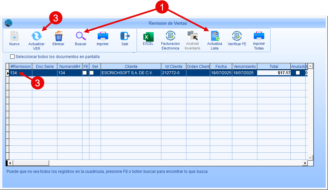This screenshot has height=190, width=328.
Task: Click the Eliminar trash icon
Action: pyautogui.click(x=58, y=36)
